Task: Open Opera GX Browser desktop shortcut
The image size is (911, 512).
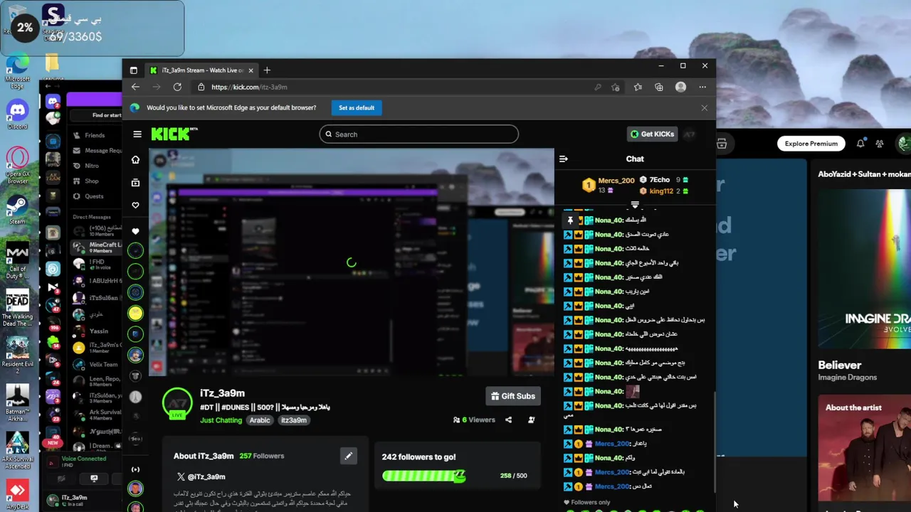Action: tap(18, 164)
